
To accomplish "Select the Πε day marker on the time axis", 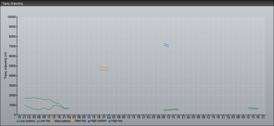I will coord(29,117).
